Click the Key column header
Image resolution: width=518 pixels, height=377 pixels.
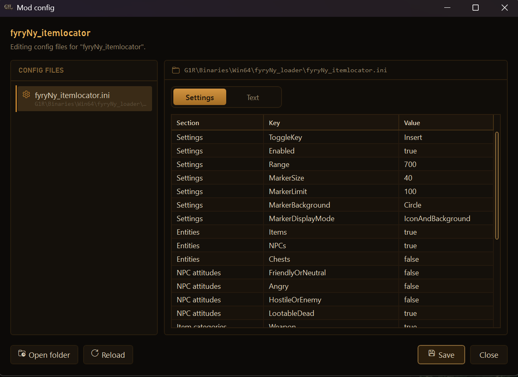(331, 123)
